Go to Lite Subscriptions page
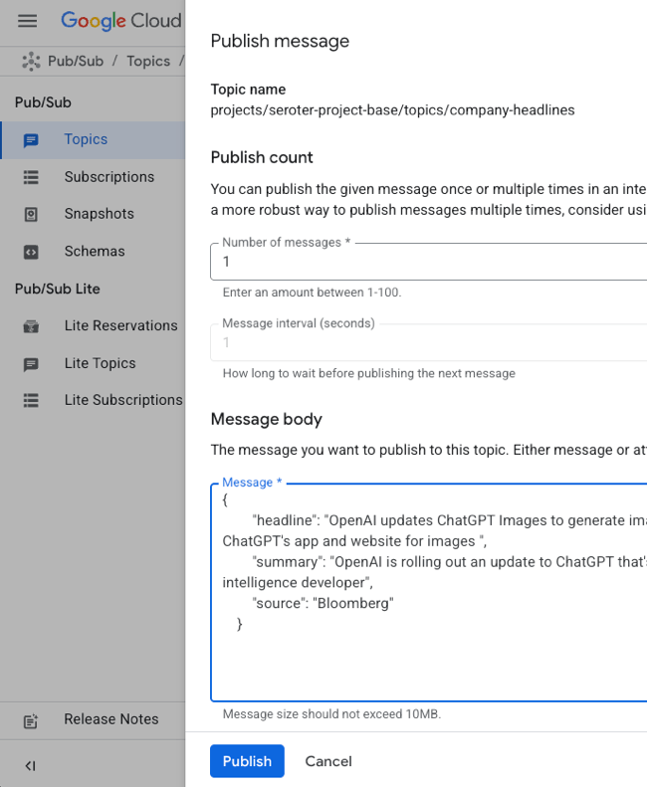 coord(122,400)
